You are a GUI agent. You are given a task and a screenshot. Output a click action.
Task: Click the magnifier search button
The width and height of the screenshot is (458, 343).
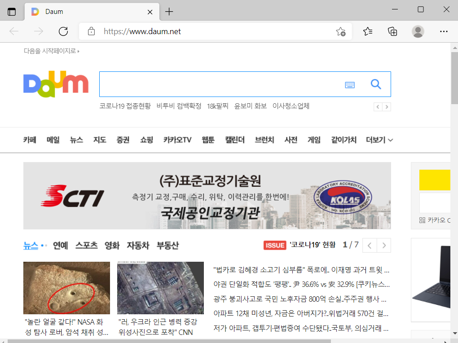pos(376,84)
